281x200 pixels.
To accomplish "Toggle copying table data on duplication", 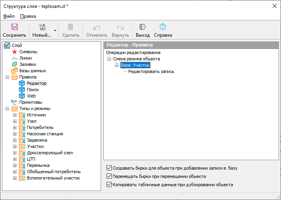I will (109, 185).
